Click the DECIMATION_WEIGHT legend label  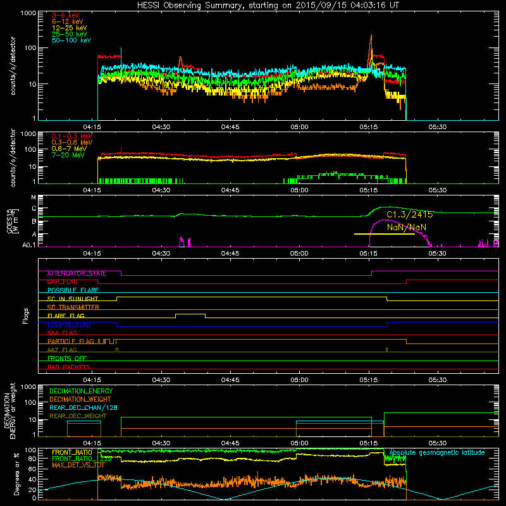tap(80, 400)
